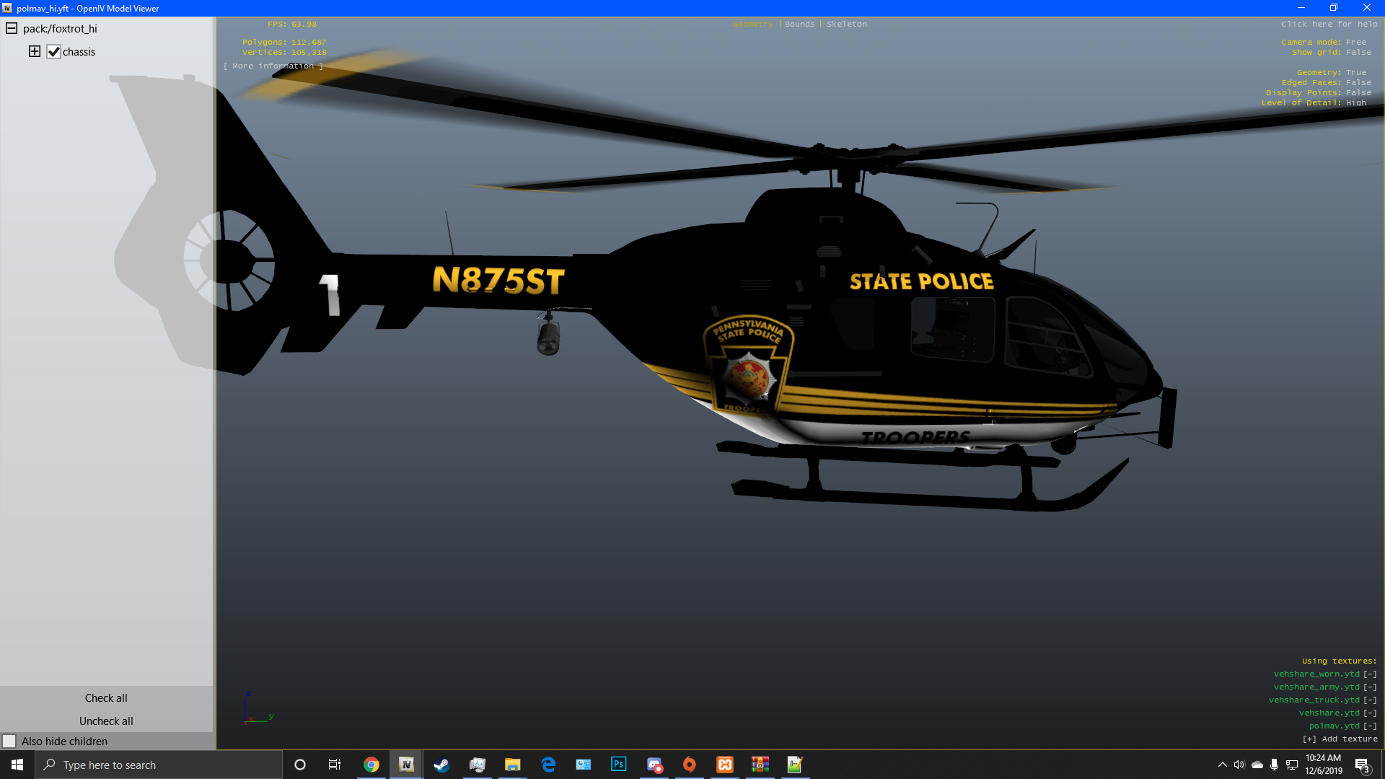This screenshot has width=1385, height=779.
Task: Open Discord from the taskbar
Action: [x=654, y=764]
